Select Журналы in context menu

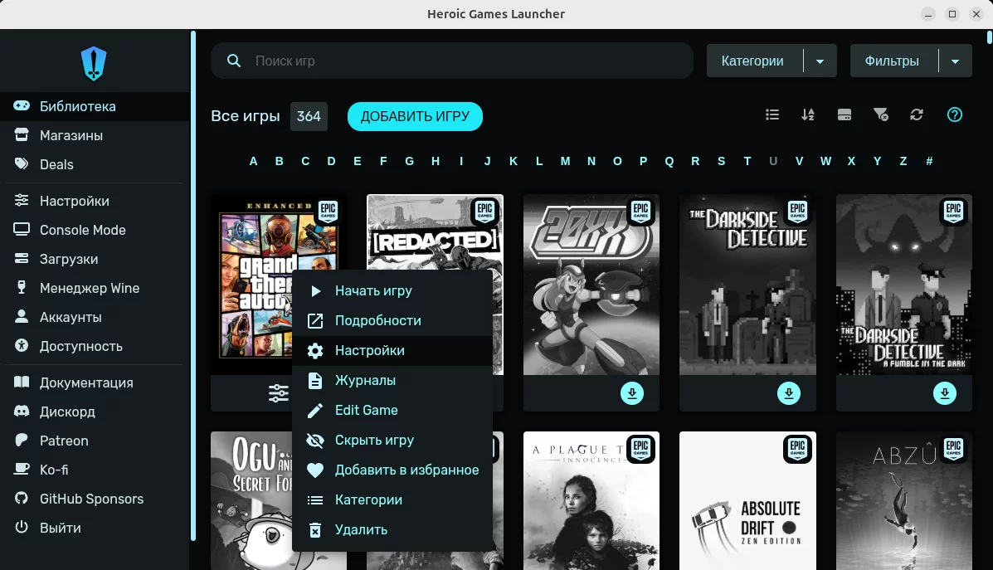[392, 380]
